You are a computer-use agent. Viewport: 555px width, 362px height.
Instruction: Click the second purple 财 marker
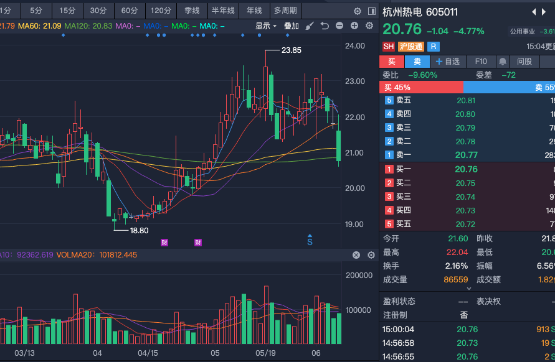(198, 243)
